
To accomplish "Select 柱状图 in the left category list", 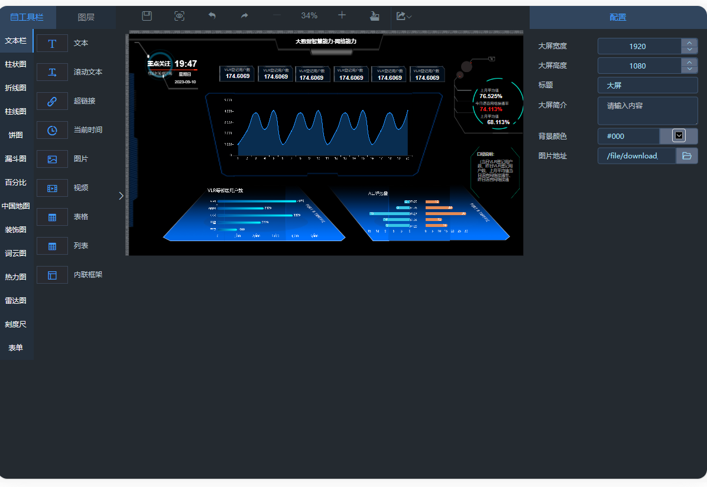I will pyautogui.click(x=16, y=64).
